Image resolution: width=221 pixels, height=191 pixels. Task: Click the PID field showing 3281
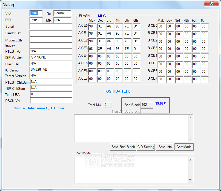36,20
